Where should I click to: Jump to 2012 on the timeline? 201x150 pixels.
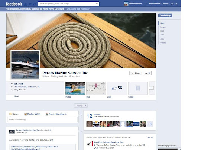[162, 31]
